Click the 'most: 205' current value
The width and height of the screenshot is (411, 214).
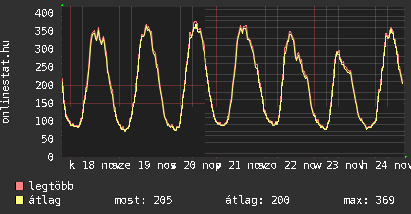click(x=143, y=200)
